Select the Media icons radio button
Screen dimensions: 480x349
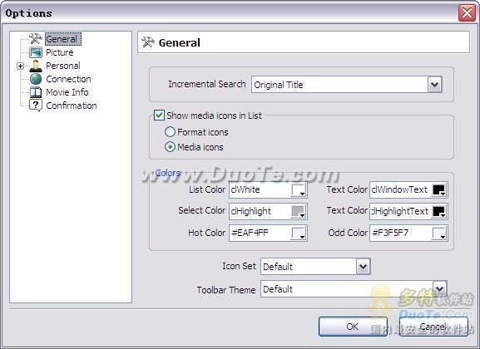170,147
